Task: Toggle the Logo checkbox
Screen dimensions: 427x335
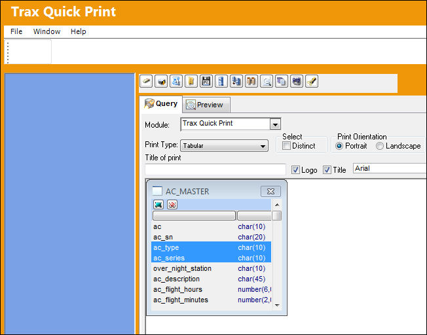Action: 295,170
